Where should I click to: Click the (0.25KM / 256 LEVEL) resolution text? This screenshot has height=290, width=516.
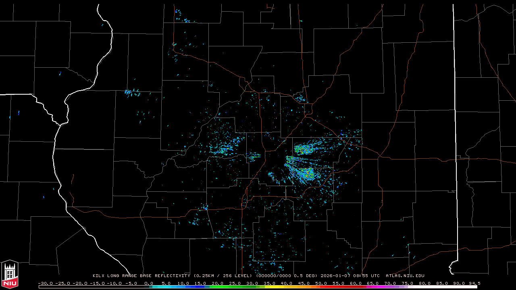[x=223, y=276]
